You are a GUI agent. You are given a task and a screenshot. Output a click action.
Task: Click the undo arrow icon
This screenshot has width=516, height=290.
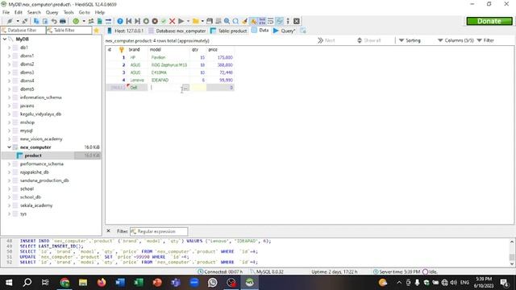(54, 21)
